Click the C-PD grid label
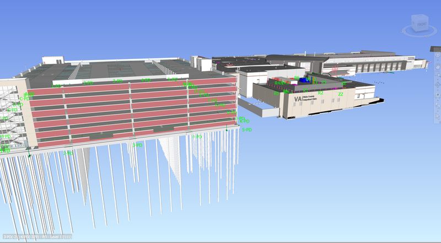Viewport: 441px width, 243px height. [24, 99]
